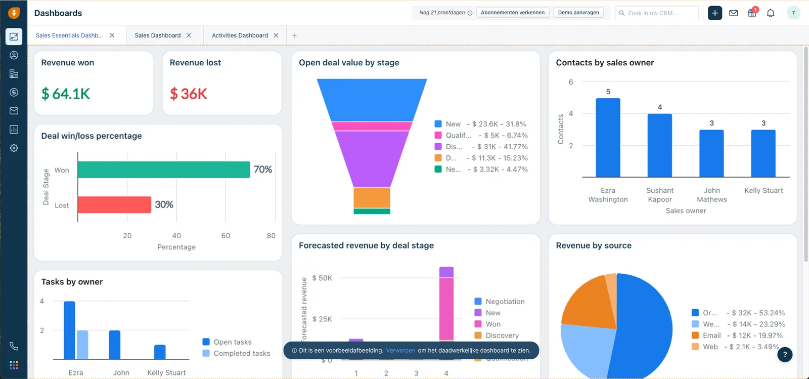Click the Revenue by source heading

594,245
